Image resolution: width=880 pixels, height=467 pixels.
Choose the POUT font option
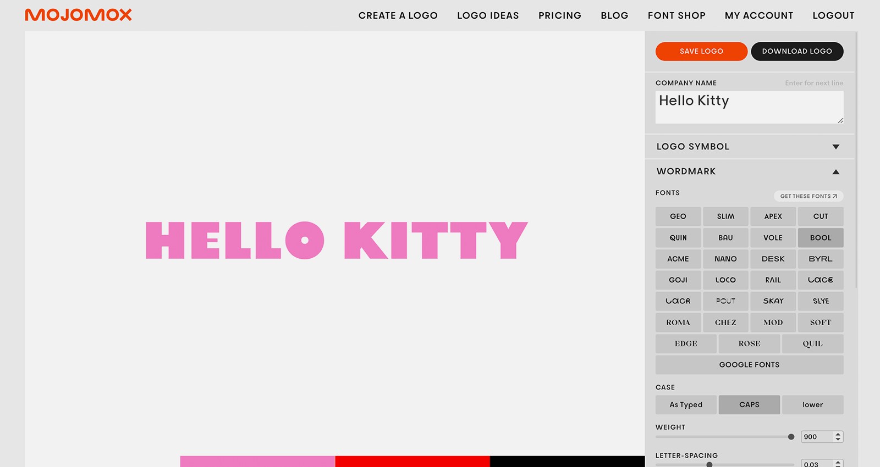[x=725, y=301]
